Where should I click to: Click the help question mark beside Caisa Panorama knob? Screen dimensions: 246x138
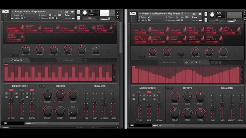[14, 56]
